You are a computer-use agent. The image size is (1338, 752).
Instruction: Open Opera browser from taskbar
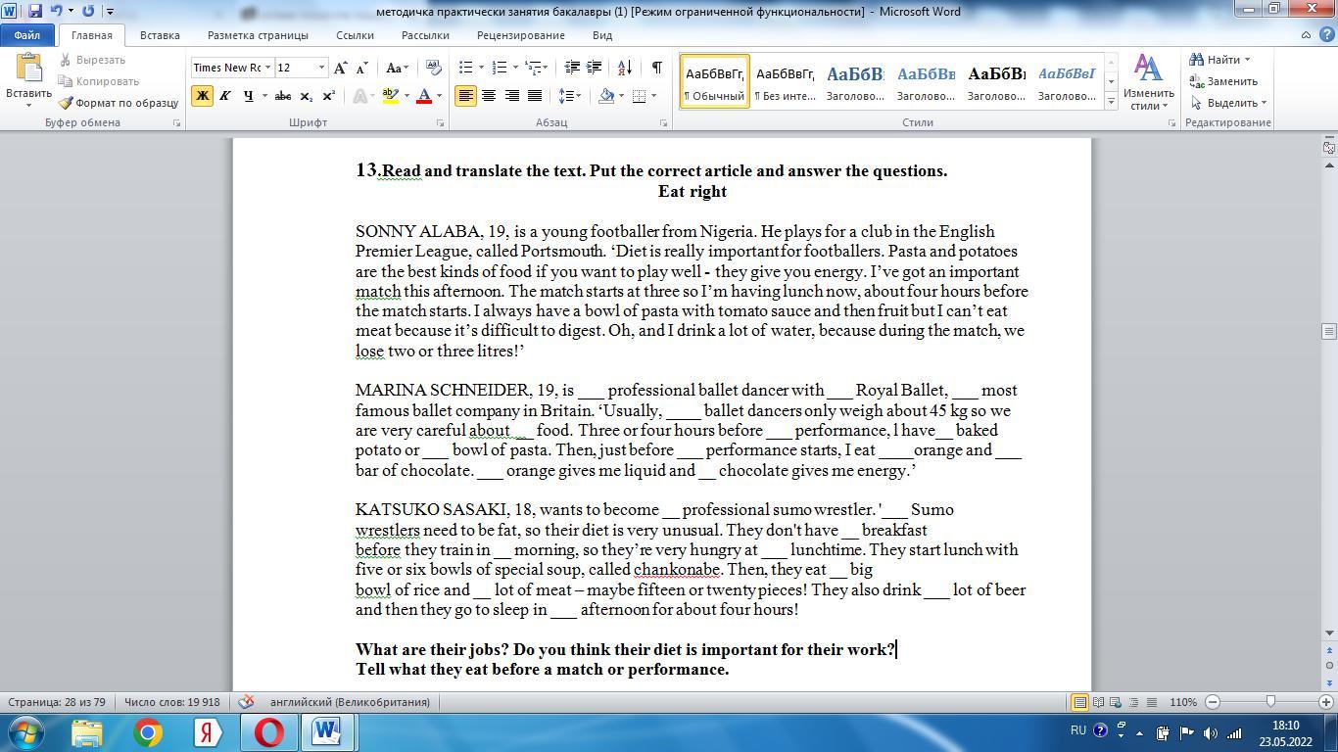[x=267, y=732]
